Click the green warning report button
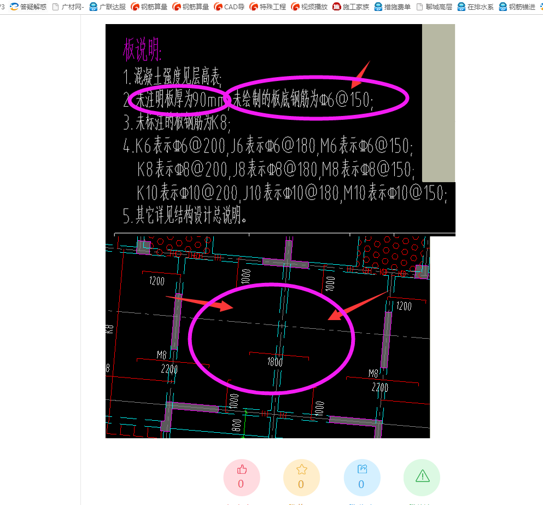543x505 pixels. click(422, 477)
